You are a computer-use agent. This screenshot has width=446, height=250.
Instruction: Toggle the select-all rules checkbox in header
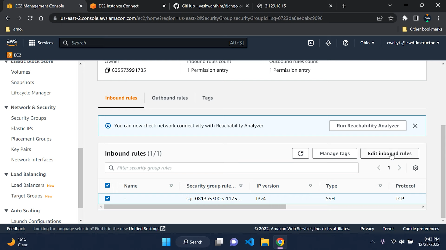(x=107, y=185)
